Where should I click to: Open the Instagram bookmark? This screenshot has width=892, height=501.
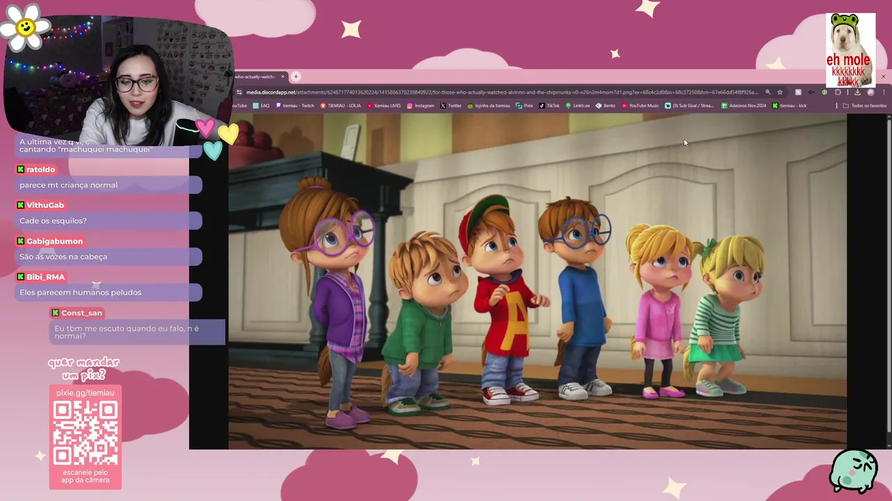(x=420, y=106)
